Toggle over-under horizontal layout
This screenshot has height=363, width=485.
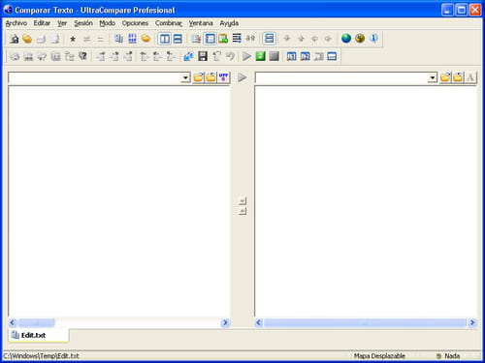pyautogui.click(x=178, y=39)
